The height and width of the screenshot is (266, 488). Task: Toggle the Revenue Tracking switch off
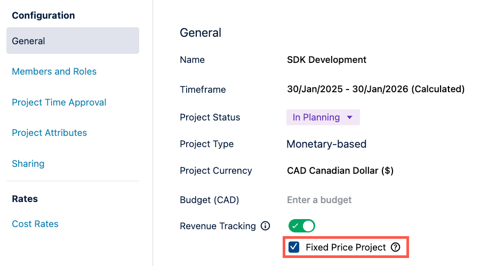(302, 226)
